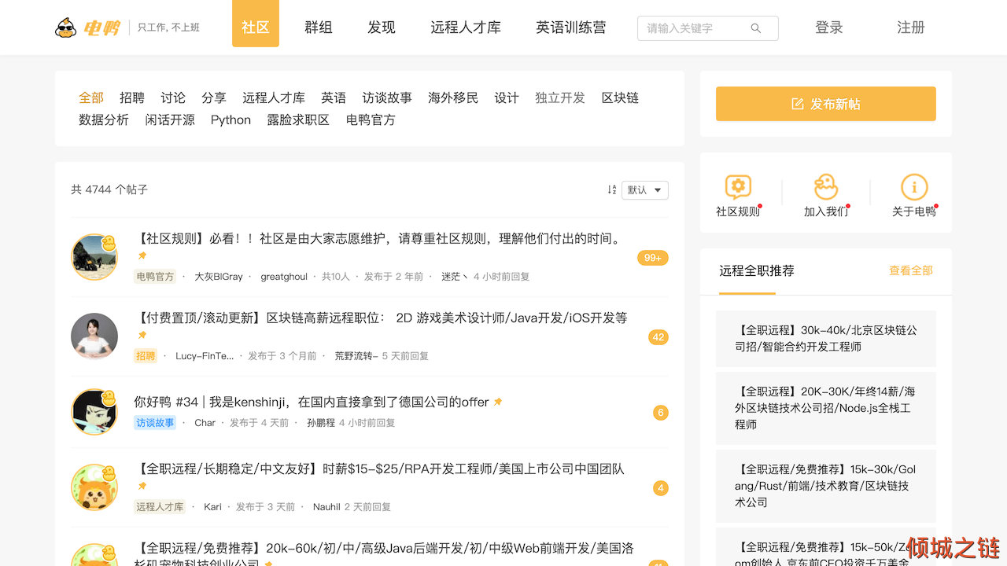
Task: Click the 登录 link
Action: click(829, 28)
